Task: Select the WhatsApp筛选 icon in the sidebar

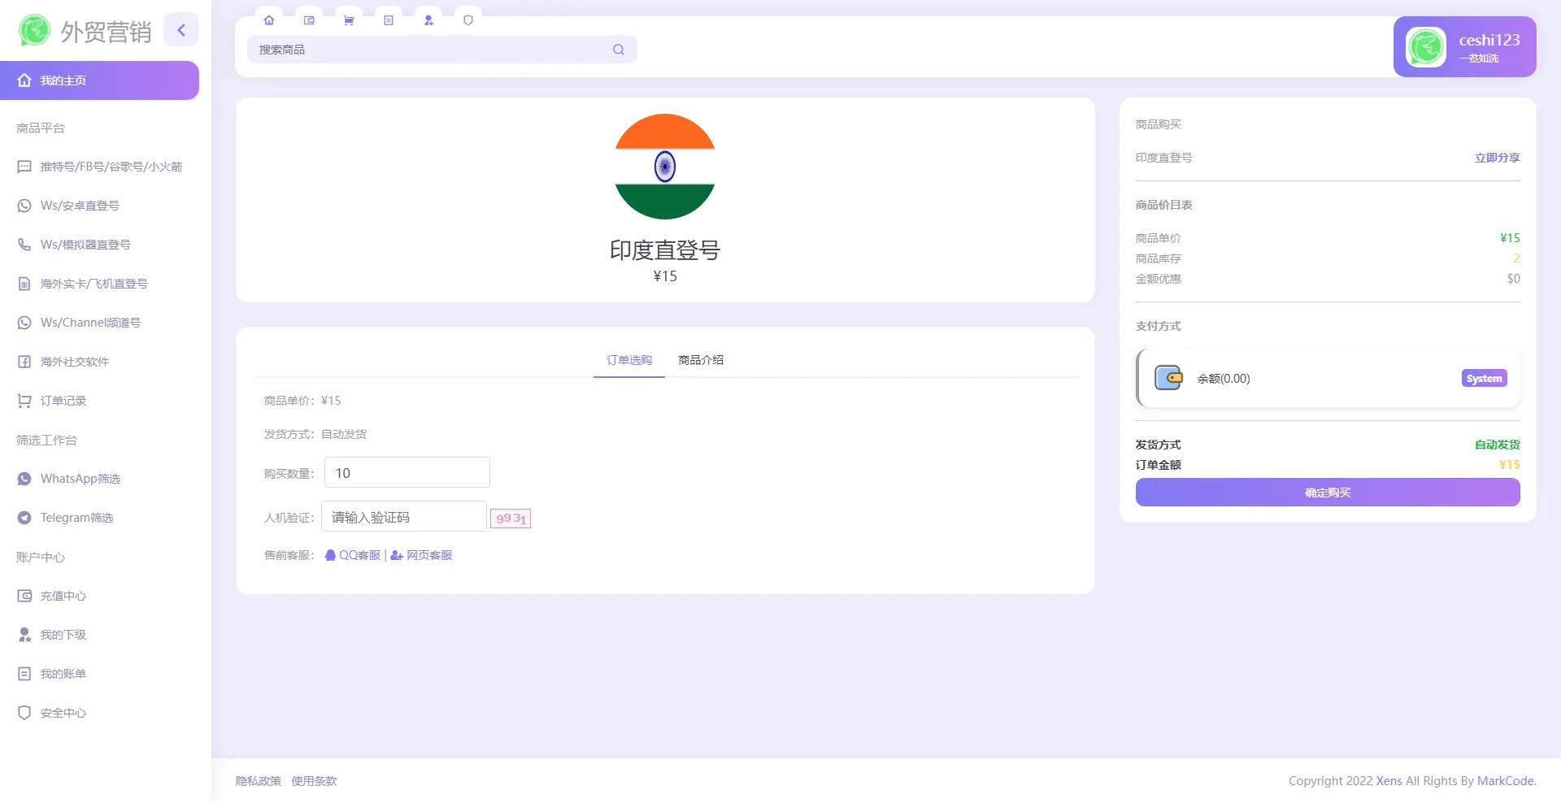Action: 24,479
